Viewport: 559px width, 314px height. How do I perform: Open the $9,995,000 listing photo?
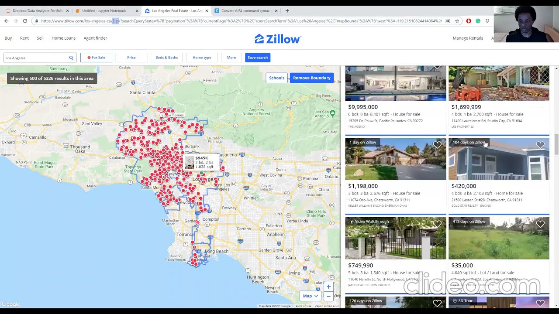click(396, 83)
